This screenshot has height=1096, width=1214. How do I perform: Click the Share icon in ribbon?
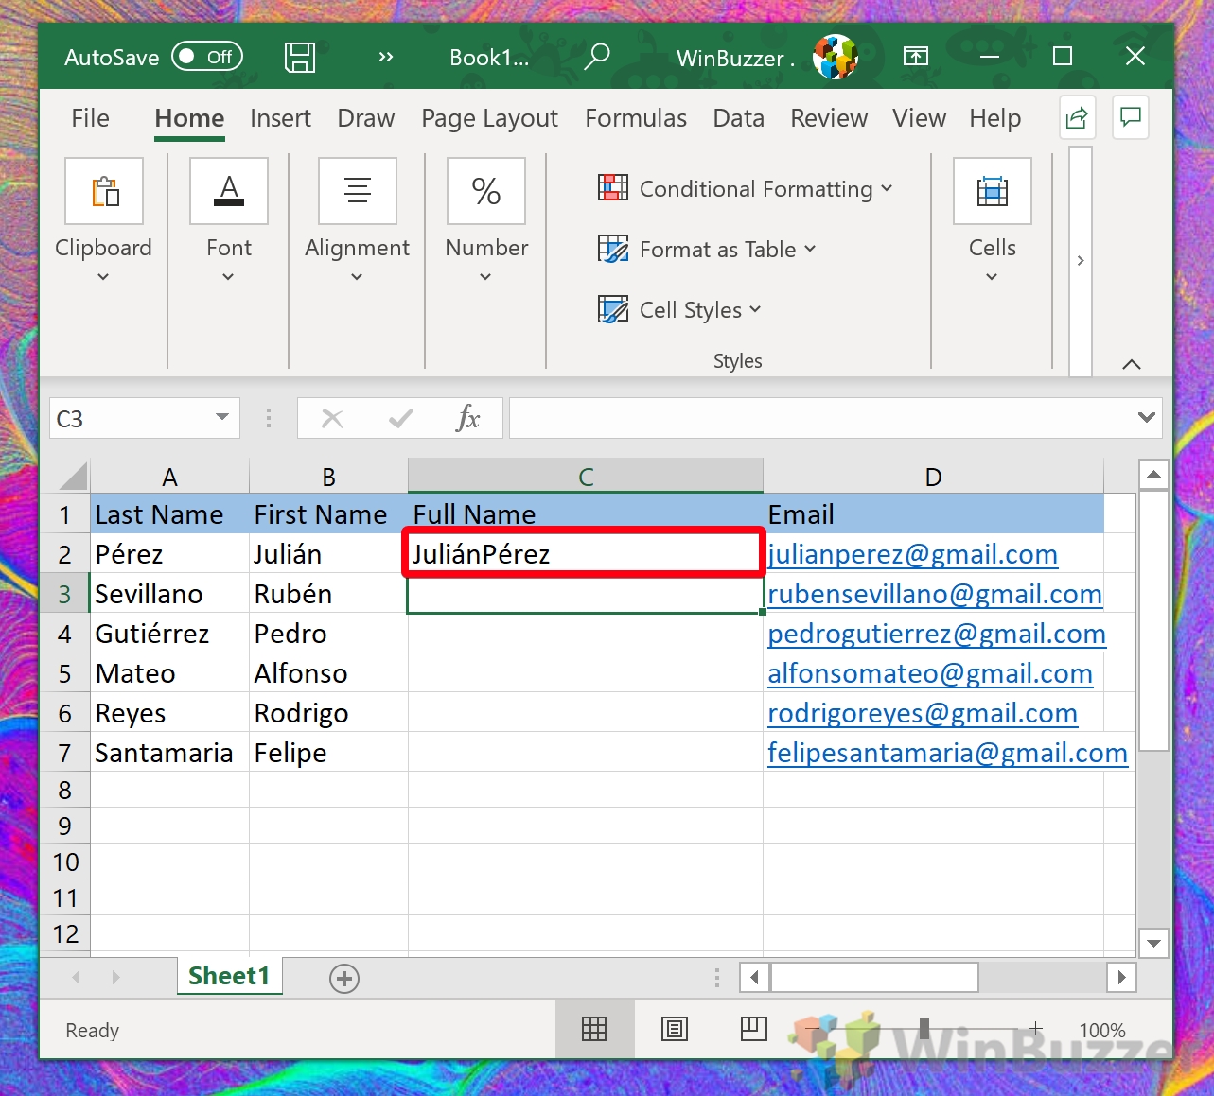1077,118
